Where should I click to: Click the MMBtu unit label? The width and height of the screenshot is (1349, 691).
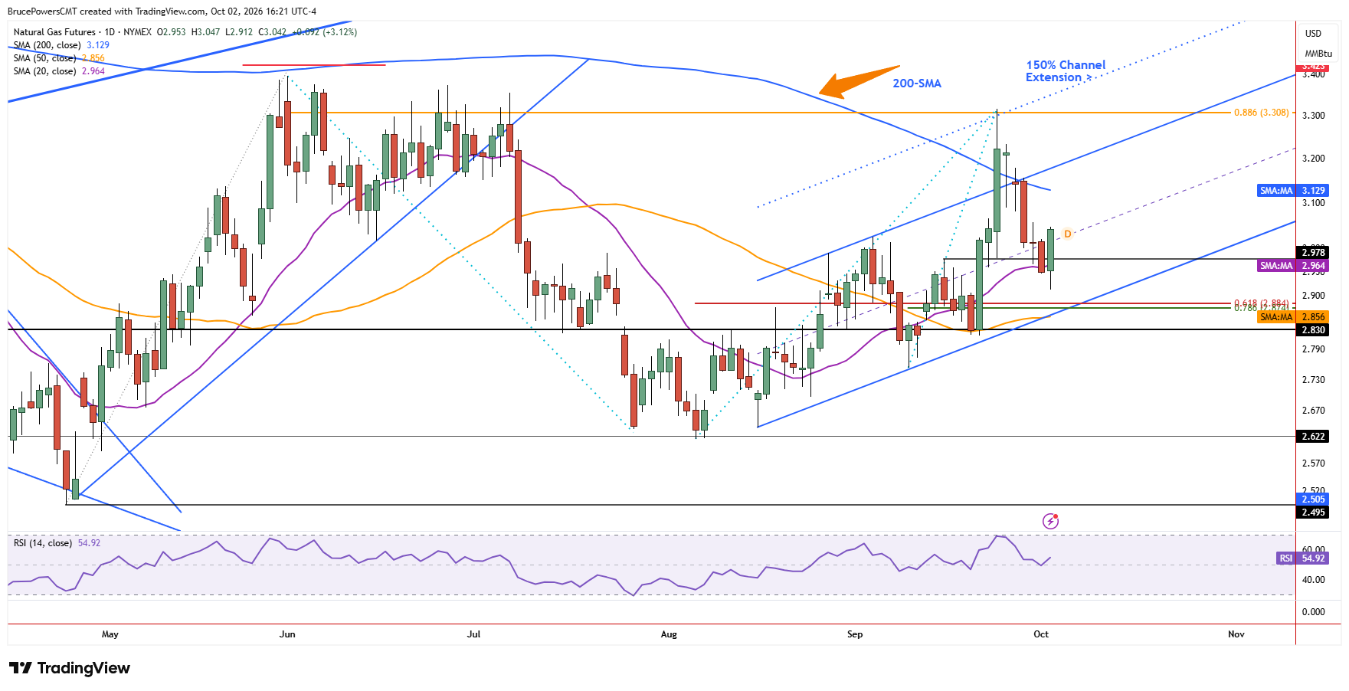1318,54
